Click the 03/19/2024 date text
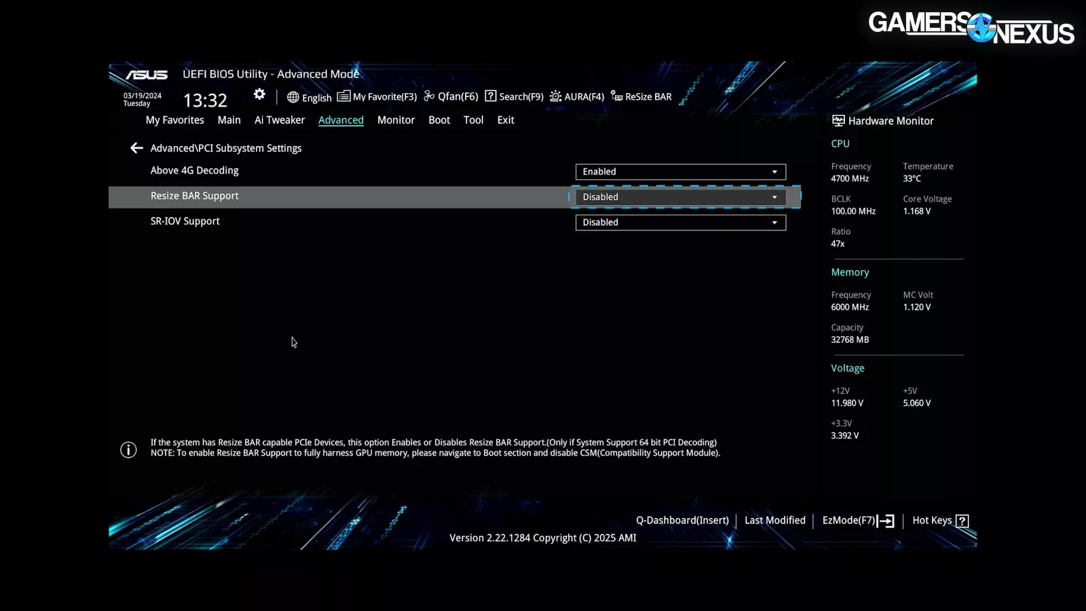Image resolution: width=1086 pixels, height=611 pixels. pos(143,96)
